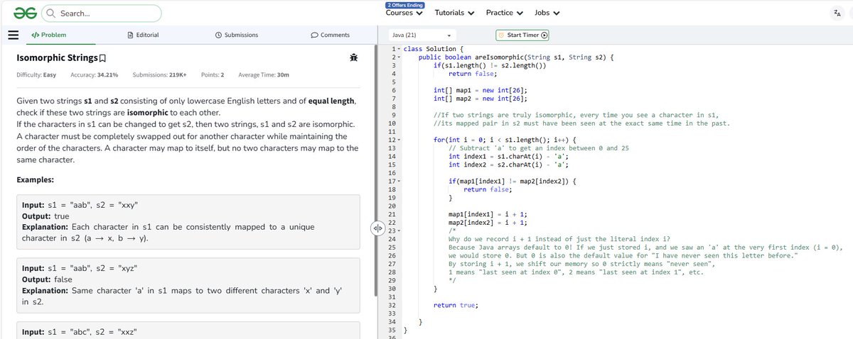Switch to the Problem tab
The image size is (853, 339).
[48, 35]
